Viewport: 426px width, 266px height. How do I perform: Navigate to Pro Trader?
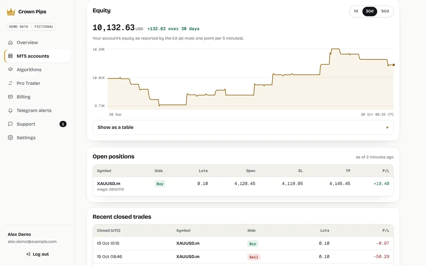pos(37,83)
